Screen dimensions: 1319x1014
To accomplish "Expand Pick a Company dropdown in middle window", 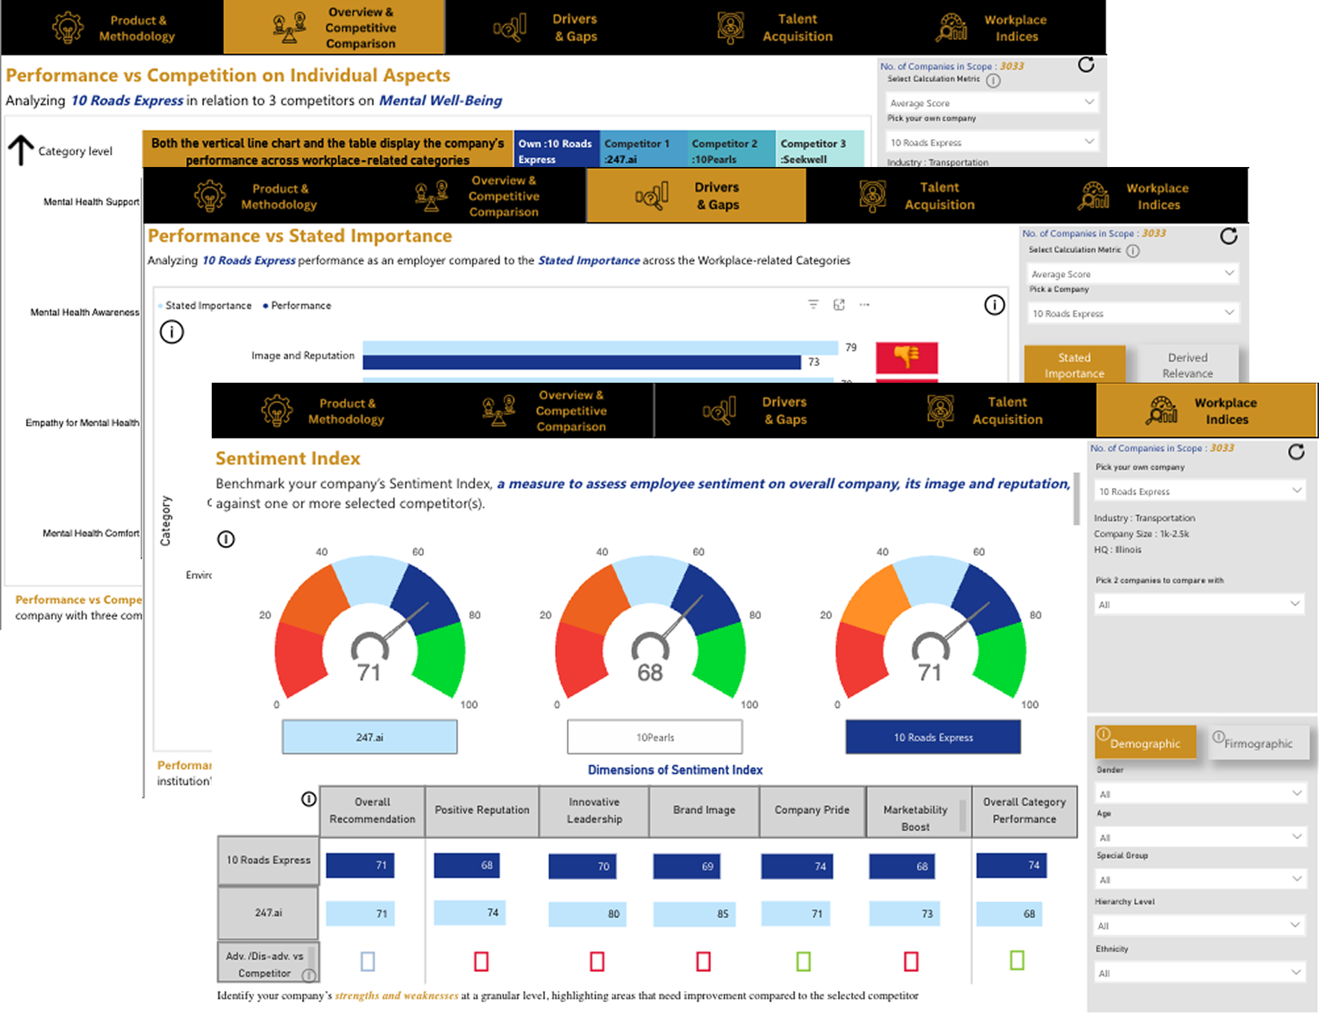I will pyautogui.click(x=1133, y=313).
